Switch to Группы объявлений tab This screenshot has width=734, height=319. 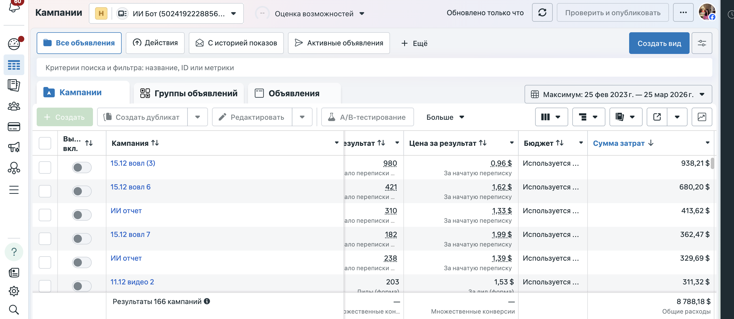[189, 93]
